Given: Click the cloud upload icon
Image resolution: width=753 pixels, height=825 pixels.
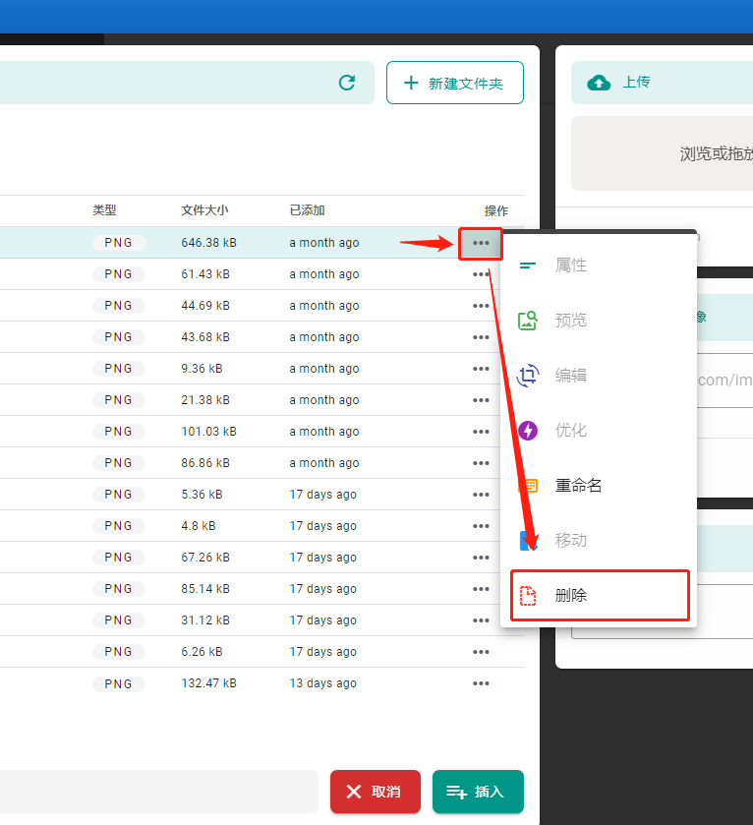Looking at the screenshot, I should [599, 83].
